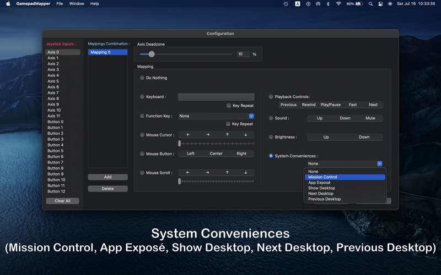Click the Keyboard key input field
Screen dimensions: 441x275
click(x=216, y=97)
